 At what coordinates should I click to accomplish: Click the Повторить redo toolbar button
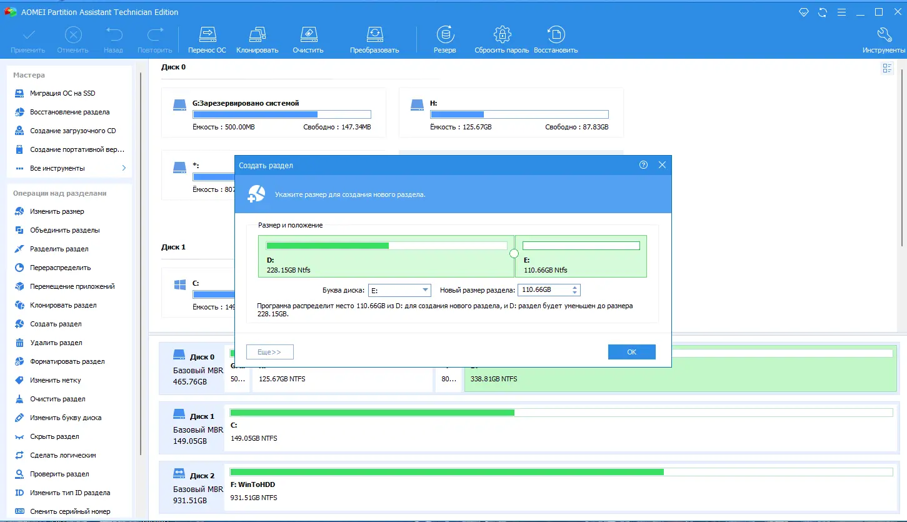pos(154,41)
